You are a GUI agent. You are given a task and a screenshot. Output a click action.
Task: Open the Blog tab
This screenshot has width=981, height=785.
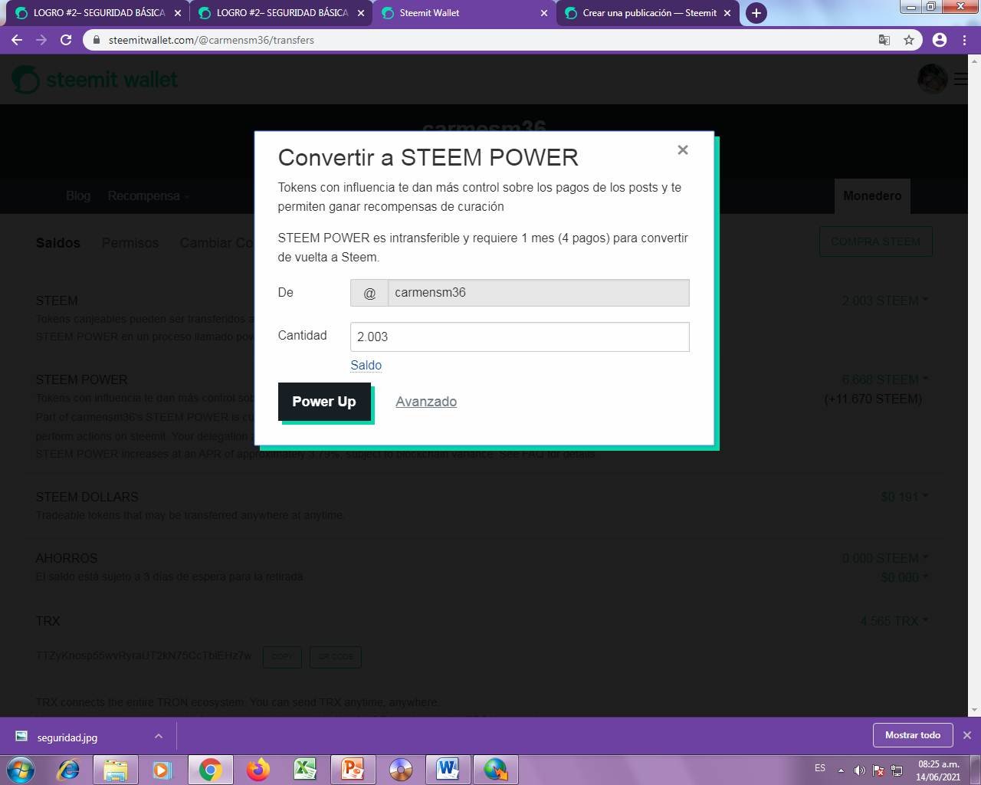tap(78, 195)
